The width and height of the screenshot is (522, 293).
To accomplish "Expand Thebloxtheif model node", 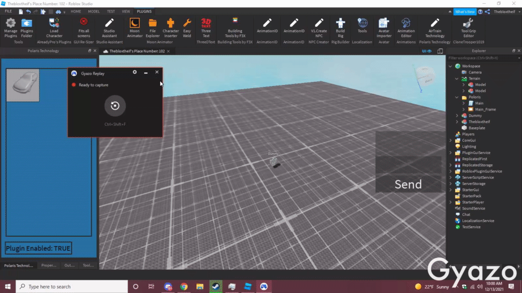I will tap(457, 121).
